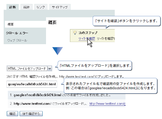The height and width of the screenshot is (119, 162).
Task: Click the googlea1eca8db0ccb5424.html filename field
Action: pos(32,84)
